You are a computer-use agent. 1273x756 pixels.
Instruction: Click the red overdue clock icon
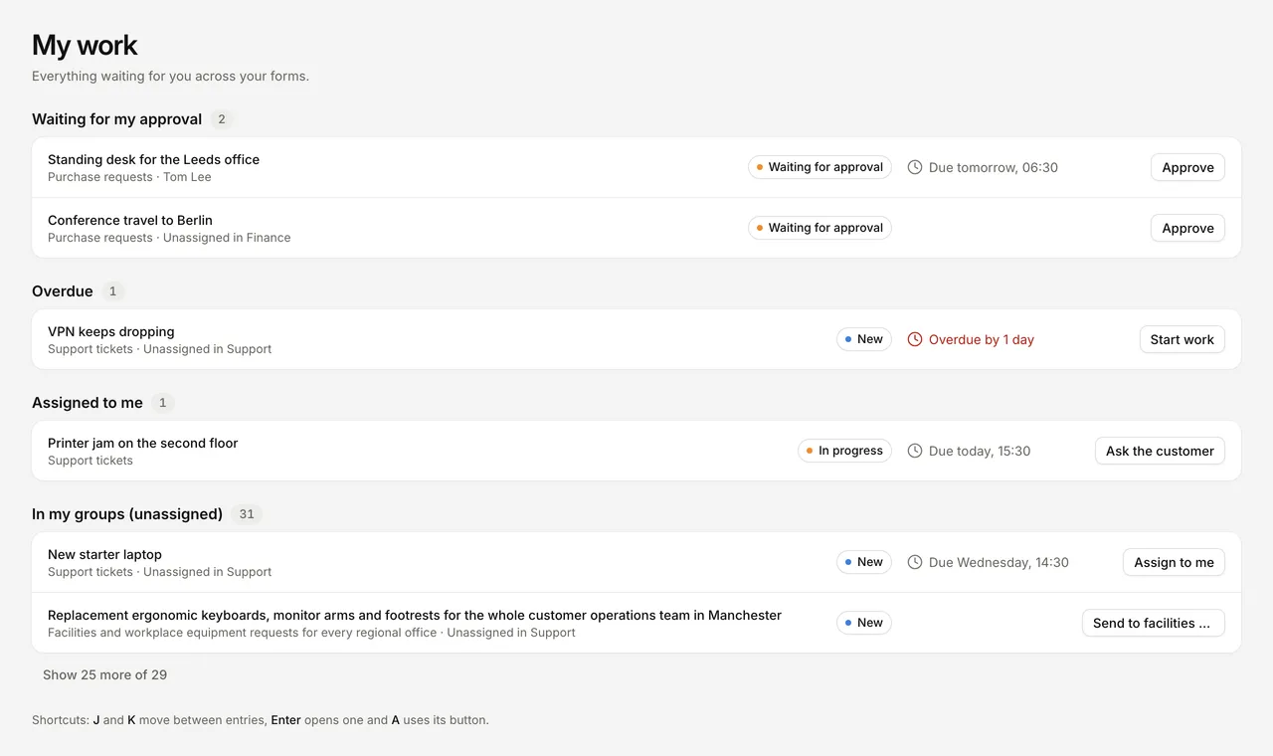pos(915,339)
